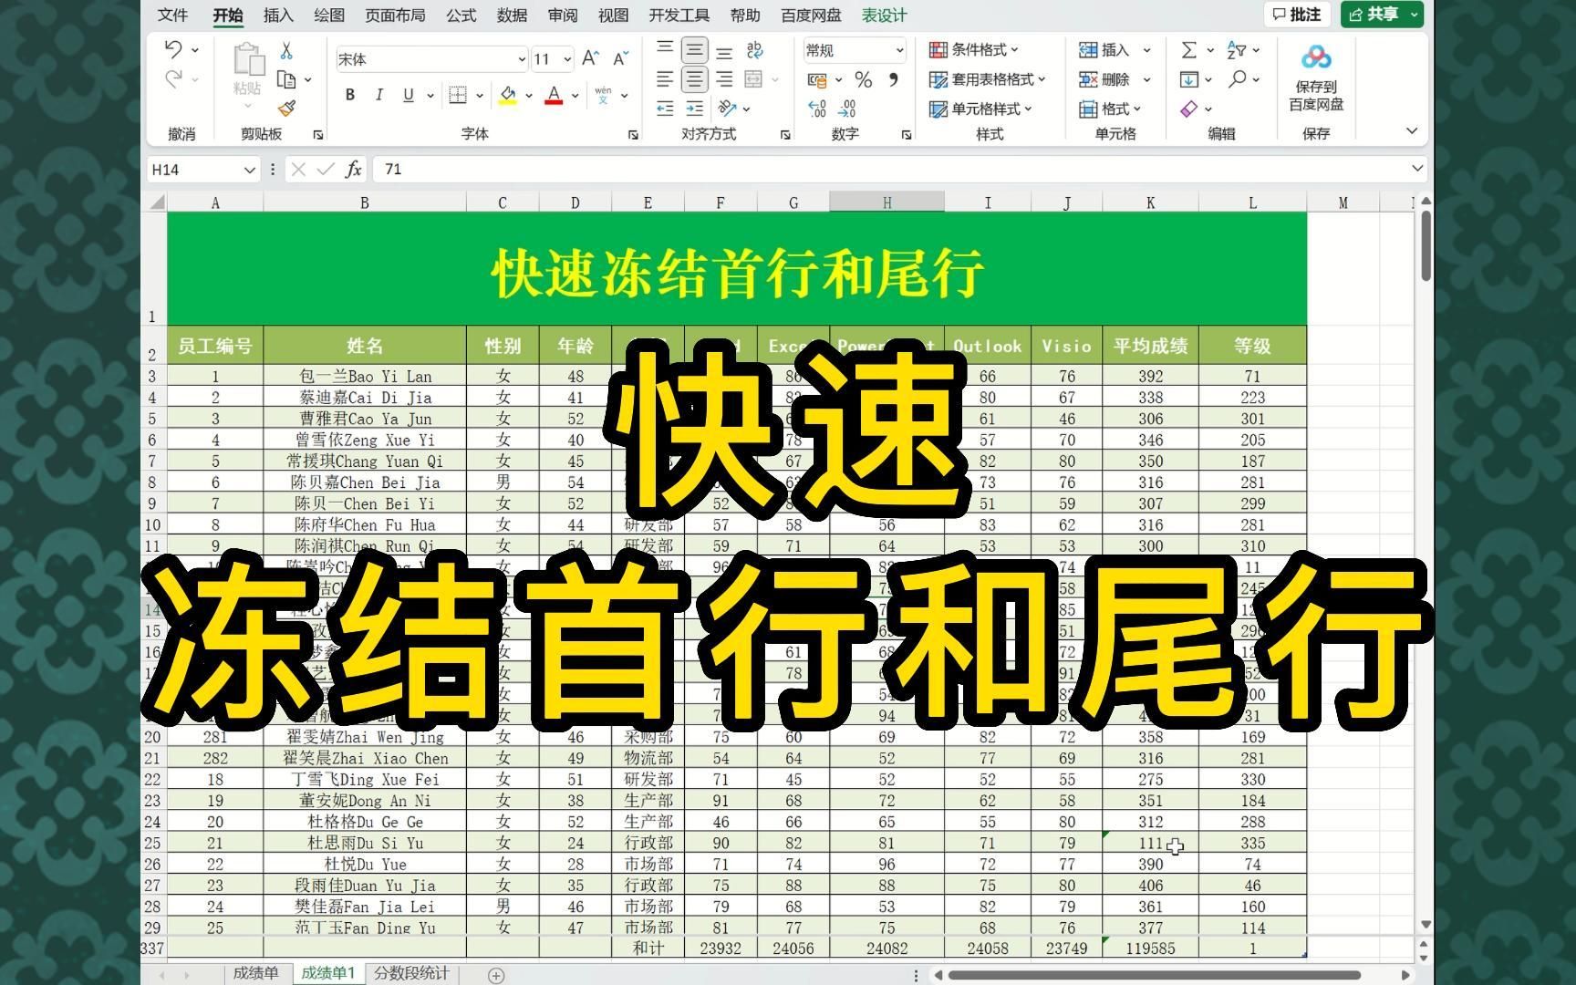Toggle wrap text alignment option
Screen dimensions: 1576x985
[x=755, y=51]
